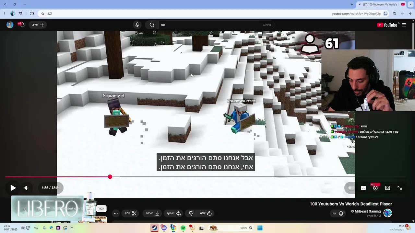This screenshot has height=233, width=415.
Task: Play the video with the play button
Action: pyautogui.click(x=13, y=188)
